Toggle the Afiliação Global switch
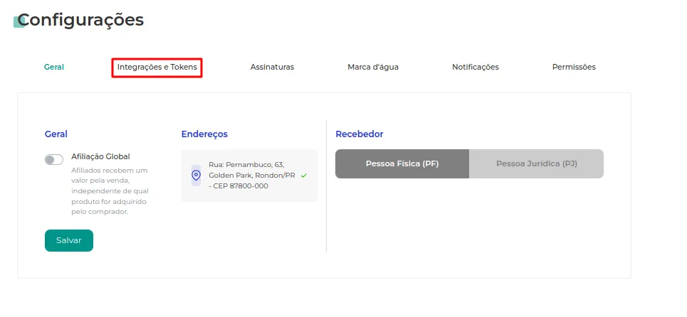The width and height of the screenshot is (687, 317). 54,160
